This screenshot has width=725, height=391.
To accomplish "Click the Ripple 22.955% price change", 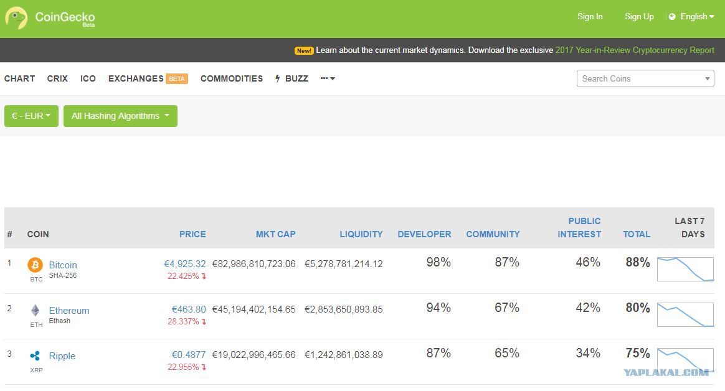I will [186, 367].
